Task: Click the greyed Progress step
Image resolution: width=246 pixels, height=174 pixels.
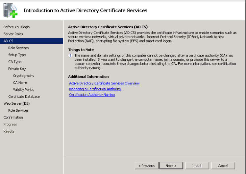Action: coord(10,124)
